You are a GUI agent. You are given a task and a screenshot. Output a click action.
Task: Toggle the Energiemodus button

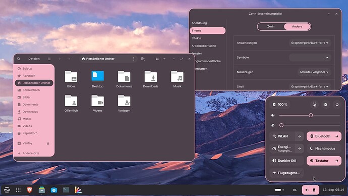pos(282,149)
